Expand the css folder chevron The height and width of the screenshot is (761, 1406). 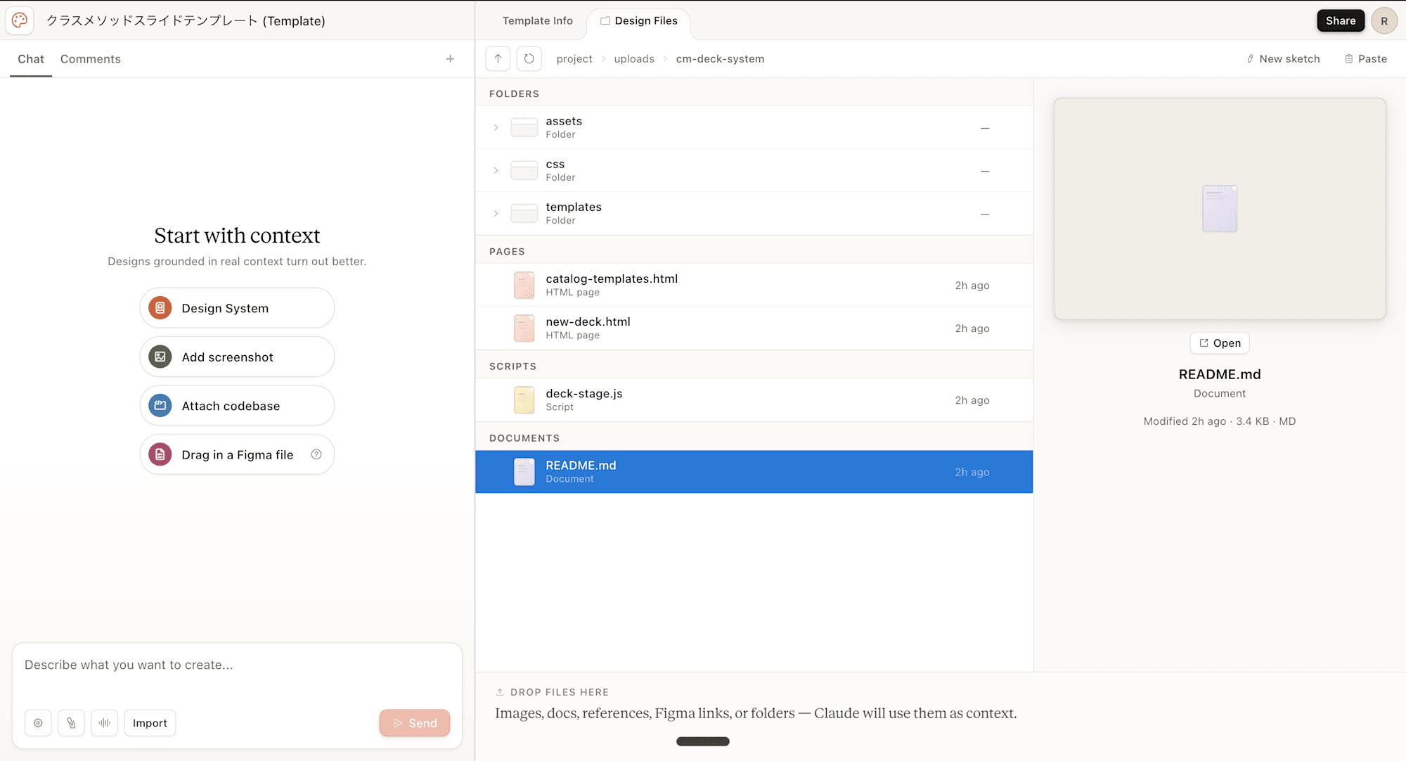coord(496,170)
